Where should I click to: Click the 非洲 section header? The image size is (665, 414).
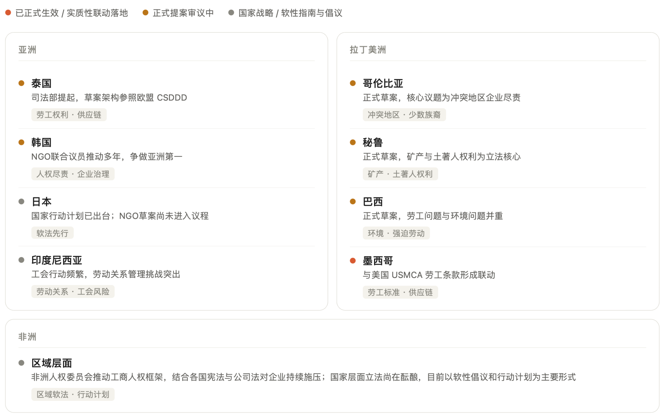(27, 337)
